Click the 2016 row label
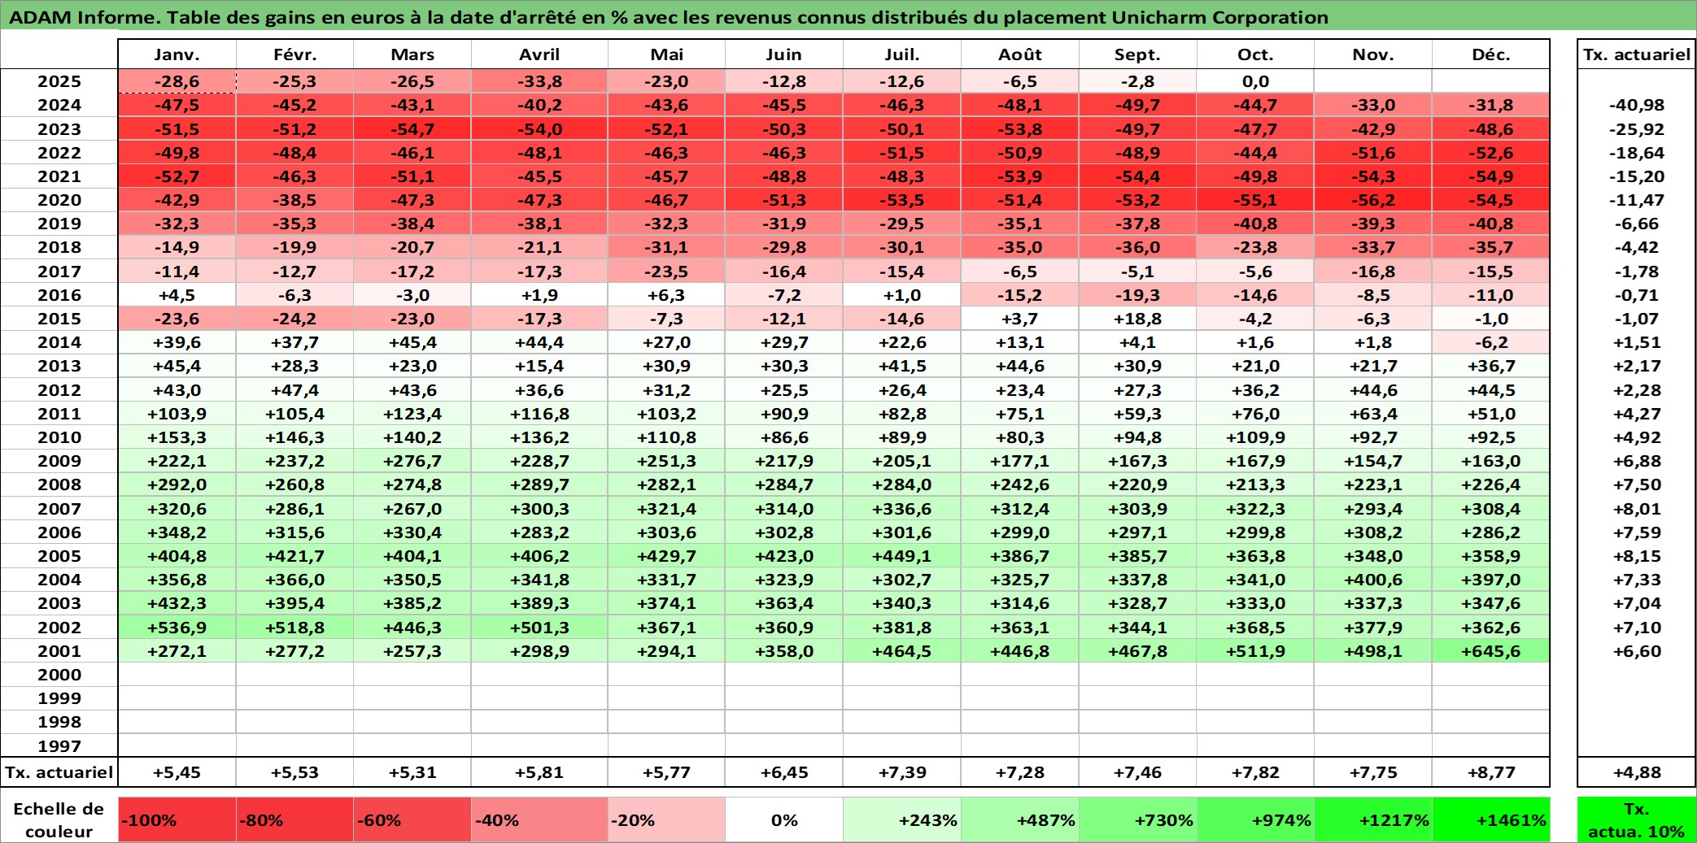 coord(59,295)
